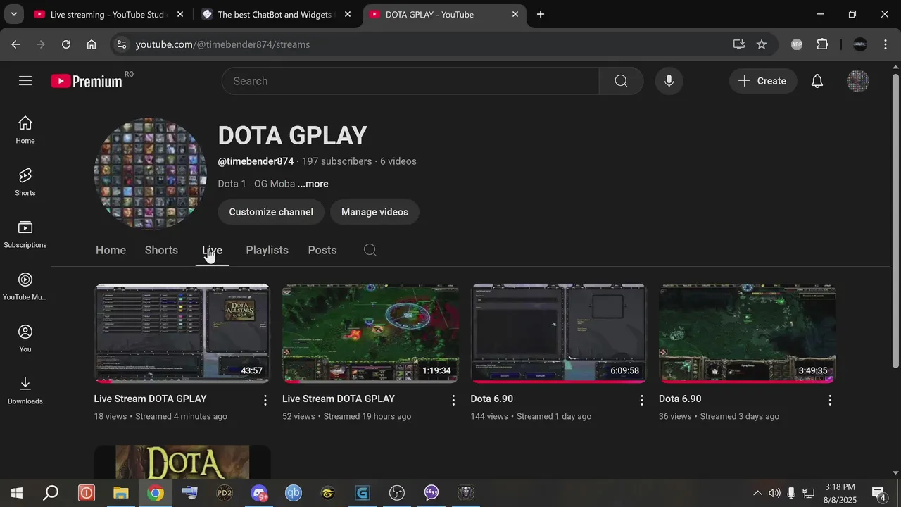Open Windows action center notifications

(x=878, y=493)
